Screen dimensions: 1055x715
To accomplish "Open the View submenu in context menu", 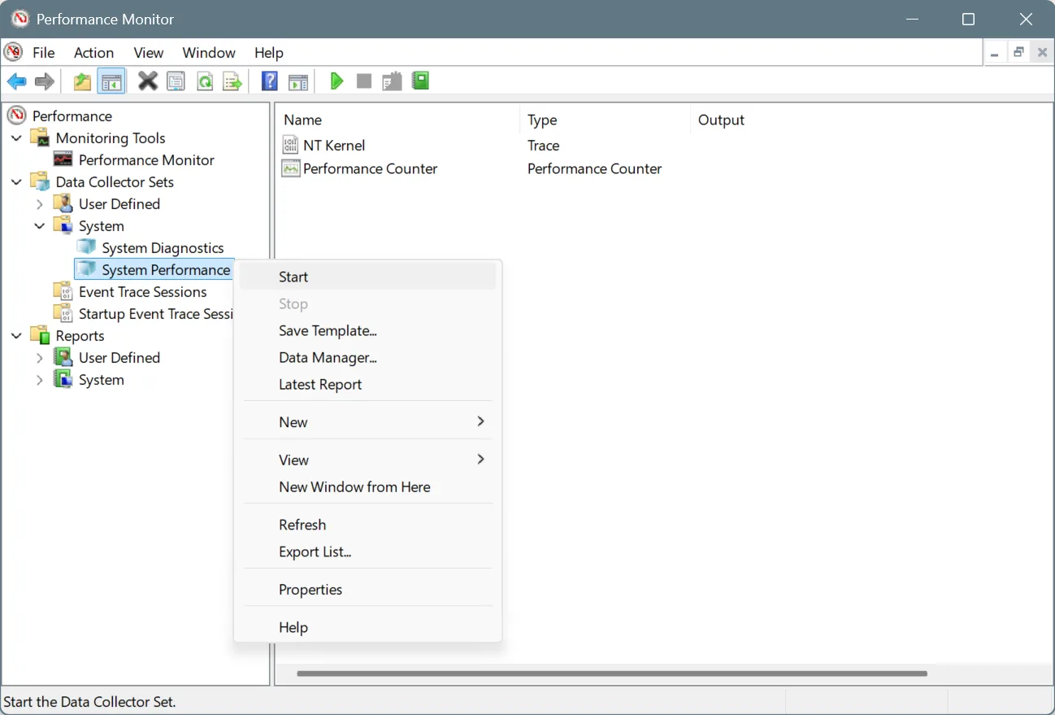I will point(367,460).
